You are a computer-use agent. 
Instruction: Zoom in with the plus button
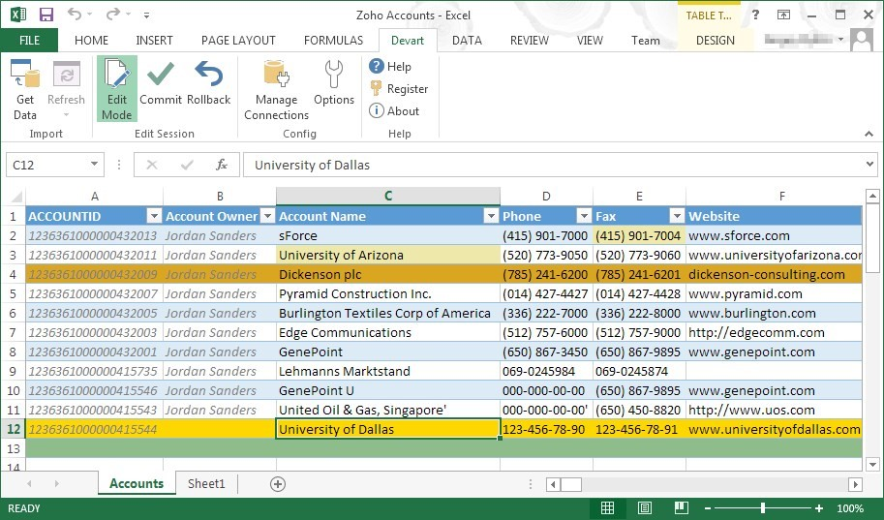(x=818, y=508)
